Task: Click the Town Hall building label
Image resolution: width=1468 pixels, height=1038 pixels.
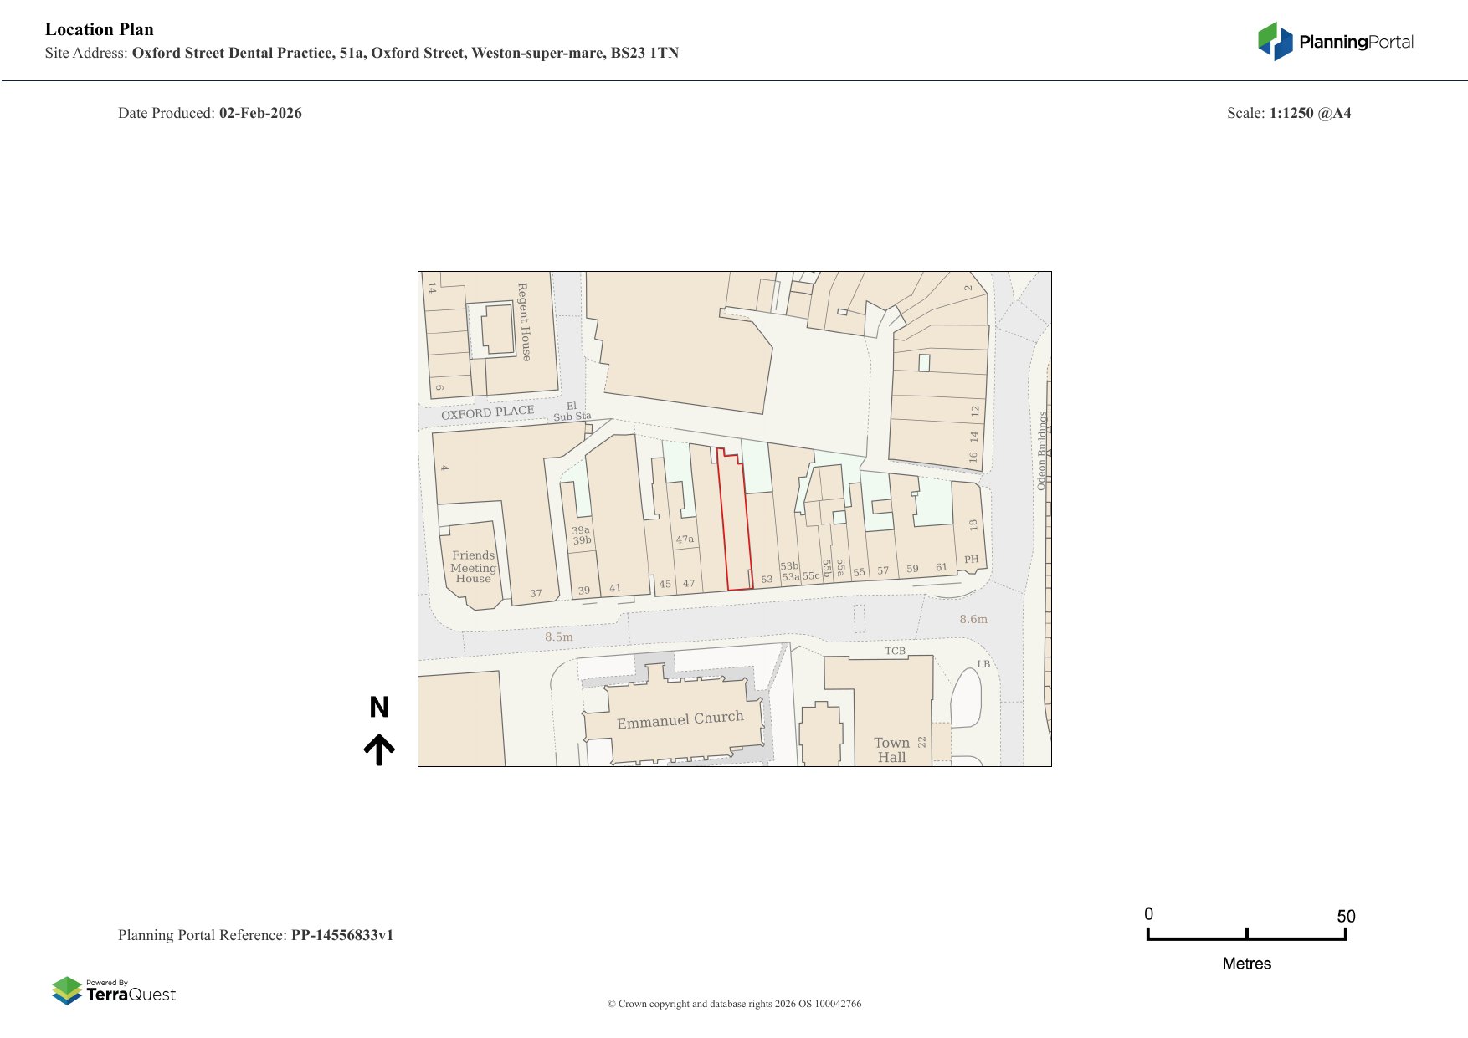Action: (891, 749)
